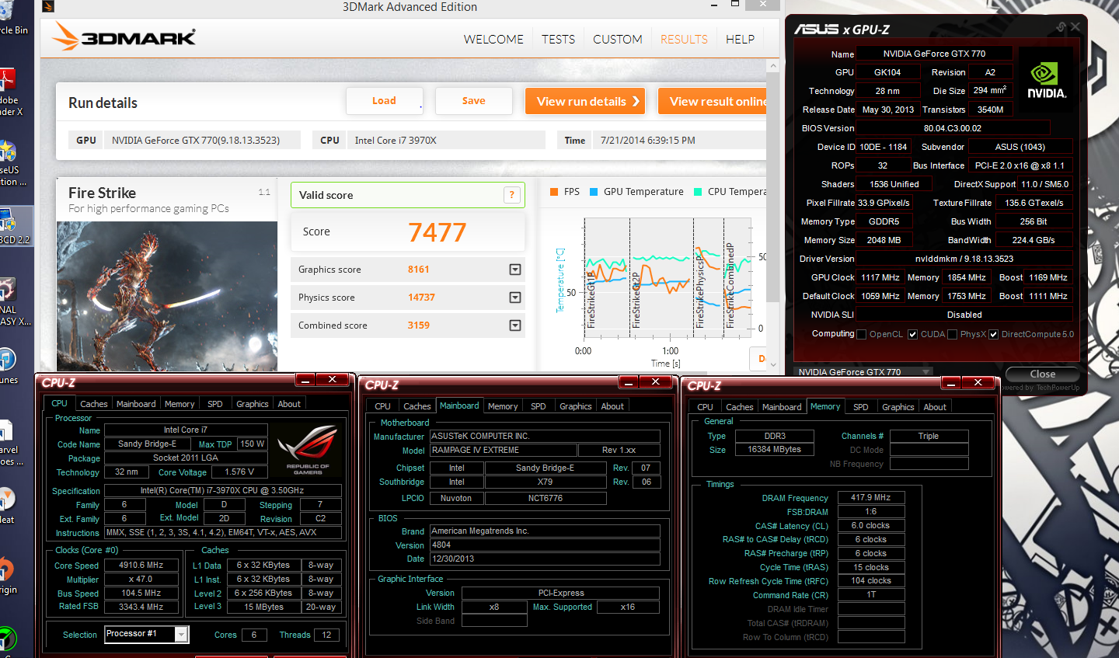This screenshot has height=658, width=1119.
Task: Click the 3DMark vertical scrollbar
Action: point(772,186)
